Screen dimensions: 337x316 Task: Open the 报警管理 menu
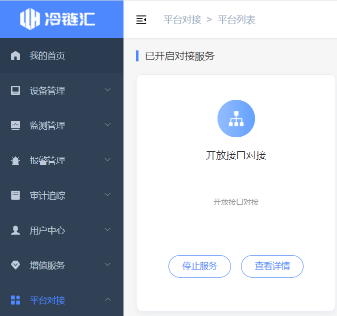click(x=61, y=160)
